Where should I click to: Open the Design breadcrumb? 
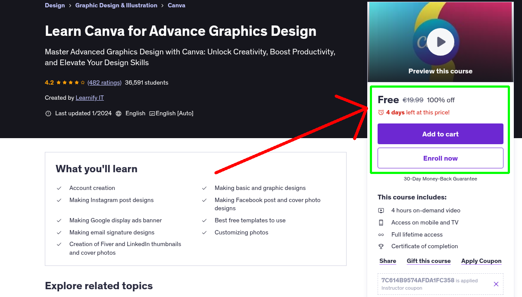click(55, 6)
